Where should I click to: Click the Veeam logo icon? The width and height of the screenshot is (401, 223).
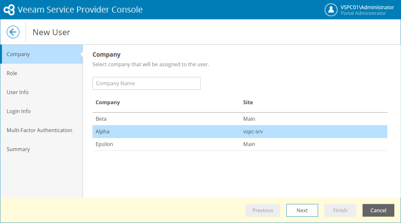point(9,10)
